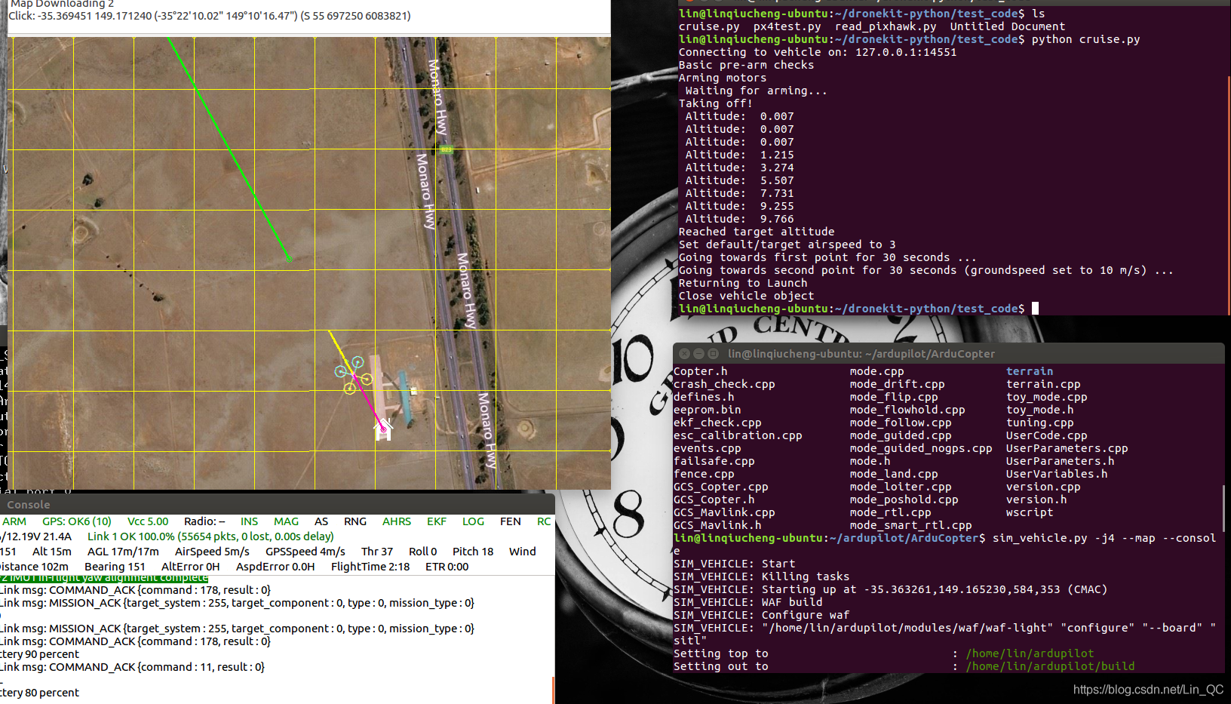Click the AGL 17m/17m reading
1231x704 pixels.
click(x=123, y=552)
